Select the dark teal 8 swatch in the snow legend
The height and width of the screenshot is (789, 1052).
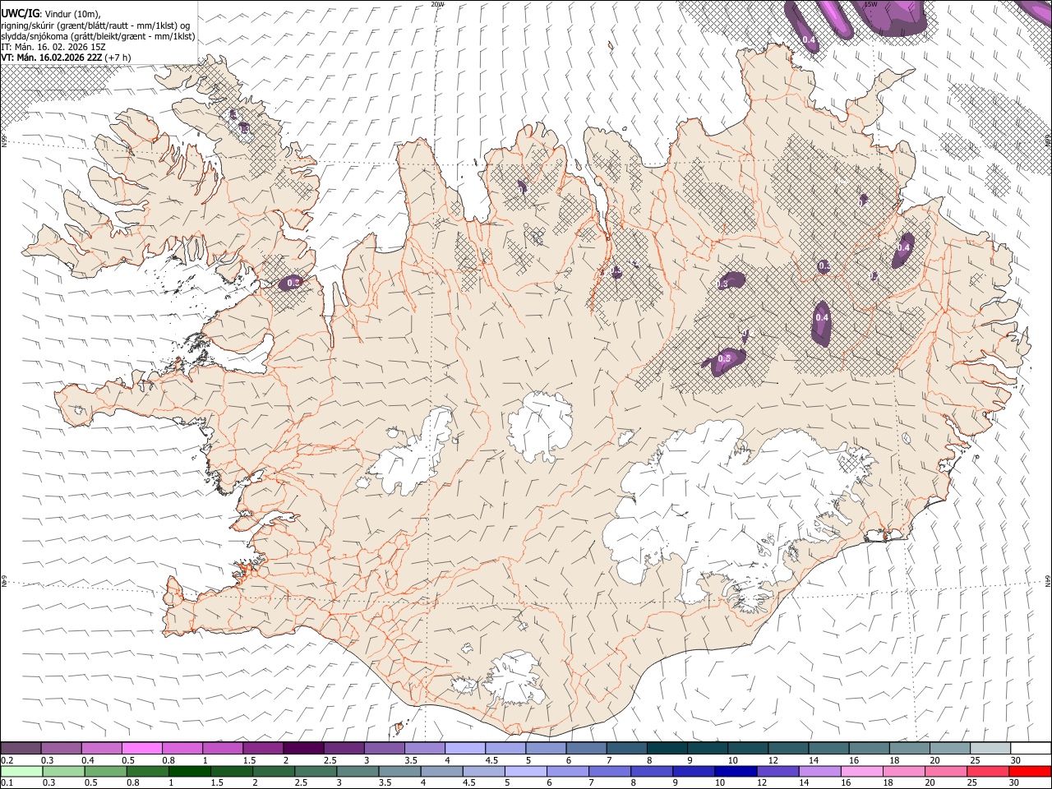pos(666,748)
